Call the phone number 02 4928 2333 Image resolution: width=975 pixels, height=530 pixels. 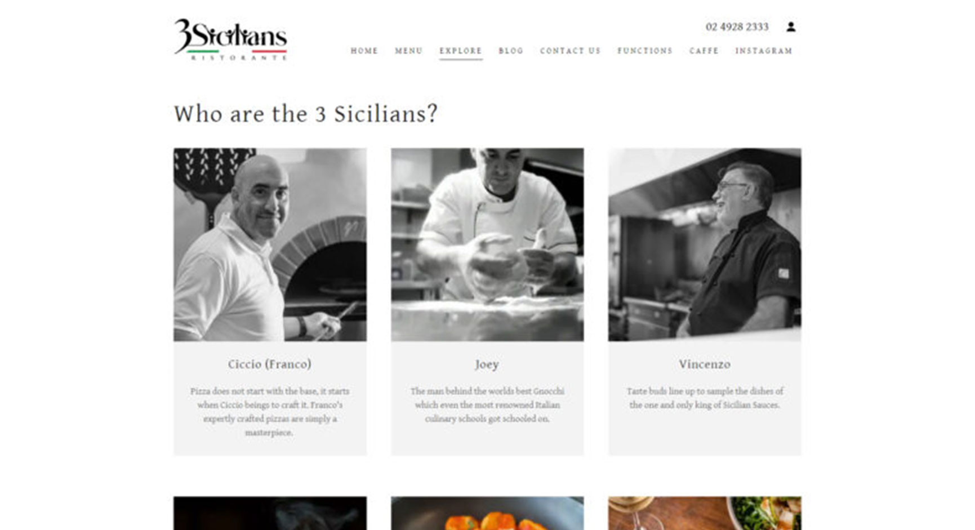click(737, 27)
